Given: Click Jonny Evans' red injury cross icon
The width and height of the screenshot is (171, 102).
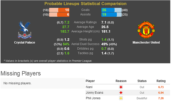Looking at the screenshot, I should (x=121, y=93).
